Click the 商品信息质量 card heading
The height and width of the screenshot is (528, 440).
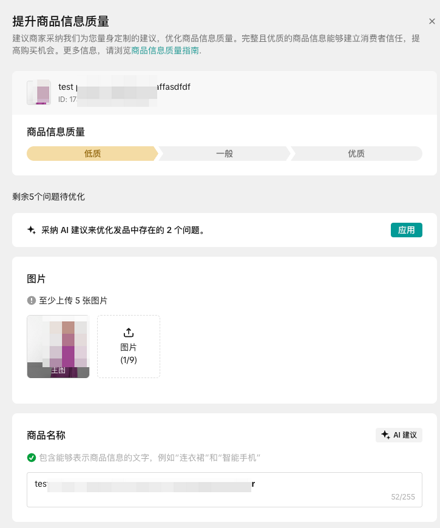(56, 132)
